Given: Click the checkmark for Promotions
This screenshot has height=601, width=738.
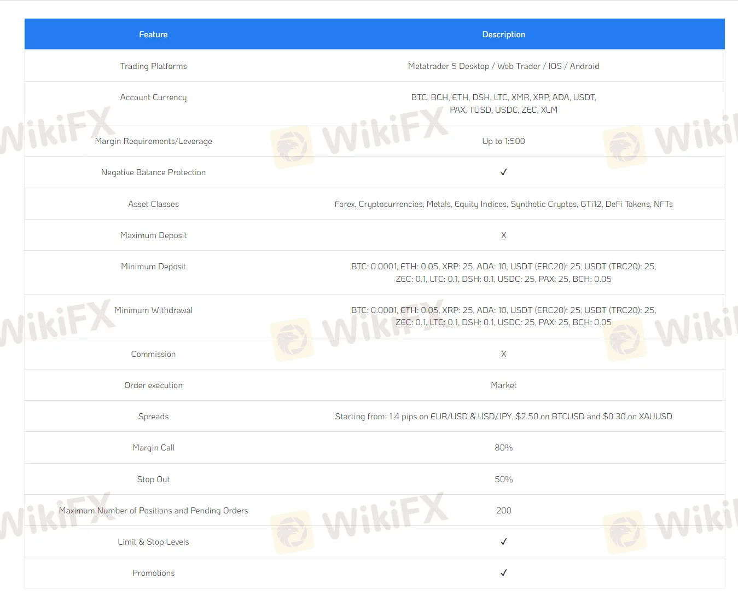Looking at the screenshot, I should tap(503, 573).
